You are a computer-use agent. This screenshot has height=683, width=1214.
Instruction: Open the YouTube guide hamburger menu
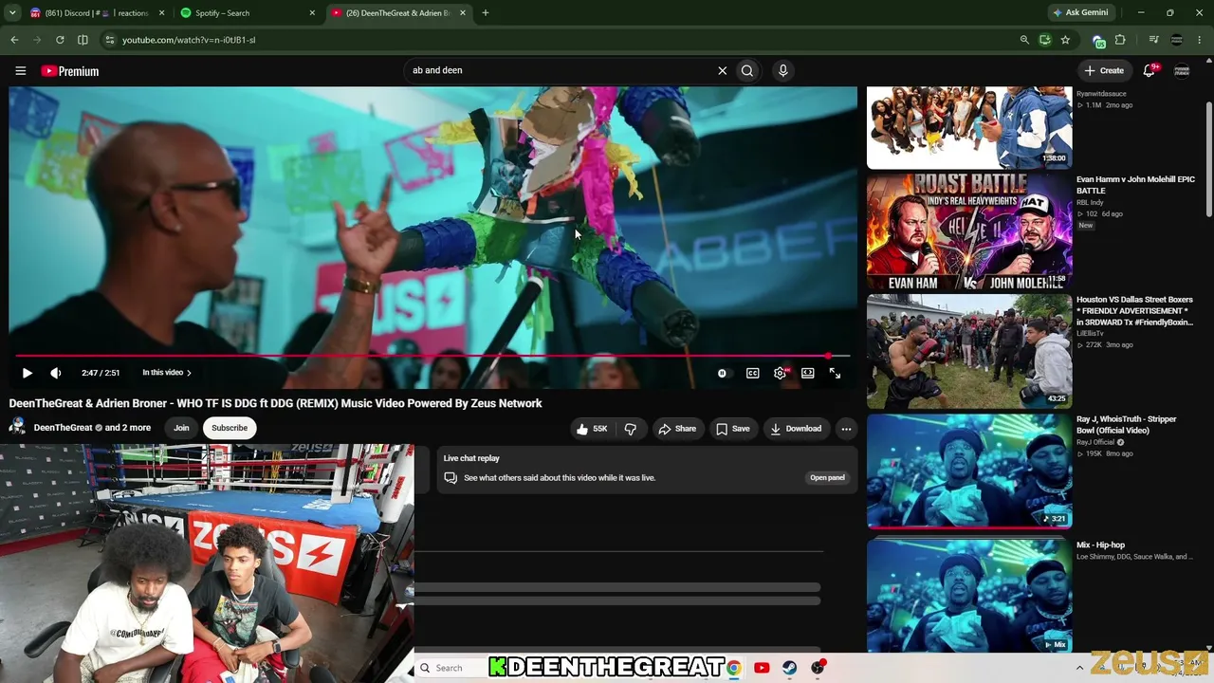tap(20, 71)
